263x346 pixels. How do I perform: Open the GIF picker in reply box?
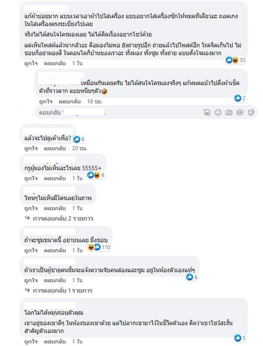pos(240,112)
